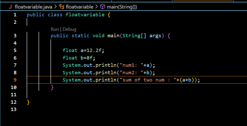Screen dimensions: 247x126
Task: Place cursor on class name floatvariable in line 1
Action: click(85, 15)
